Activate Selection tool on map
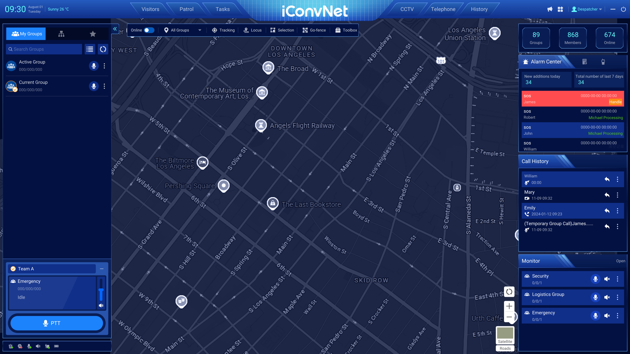Image resolution: width=630 pixels, height=354 pixels. 282,30
